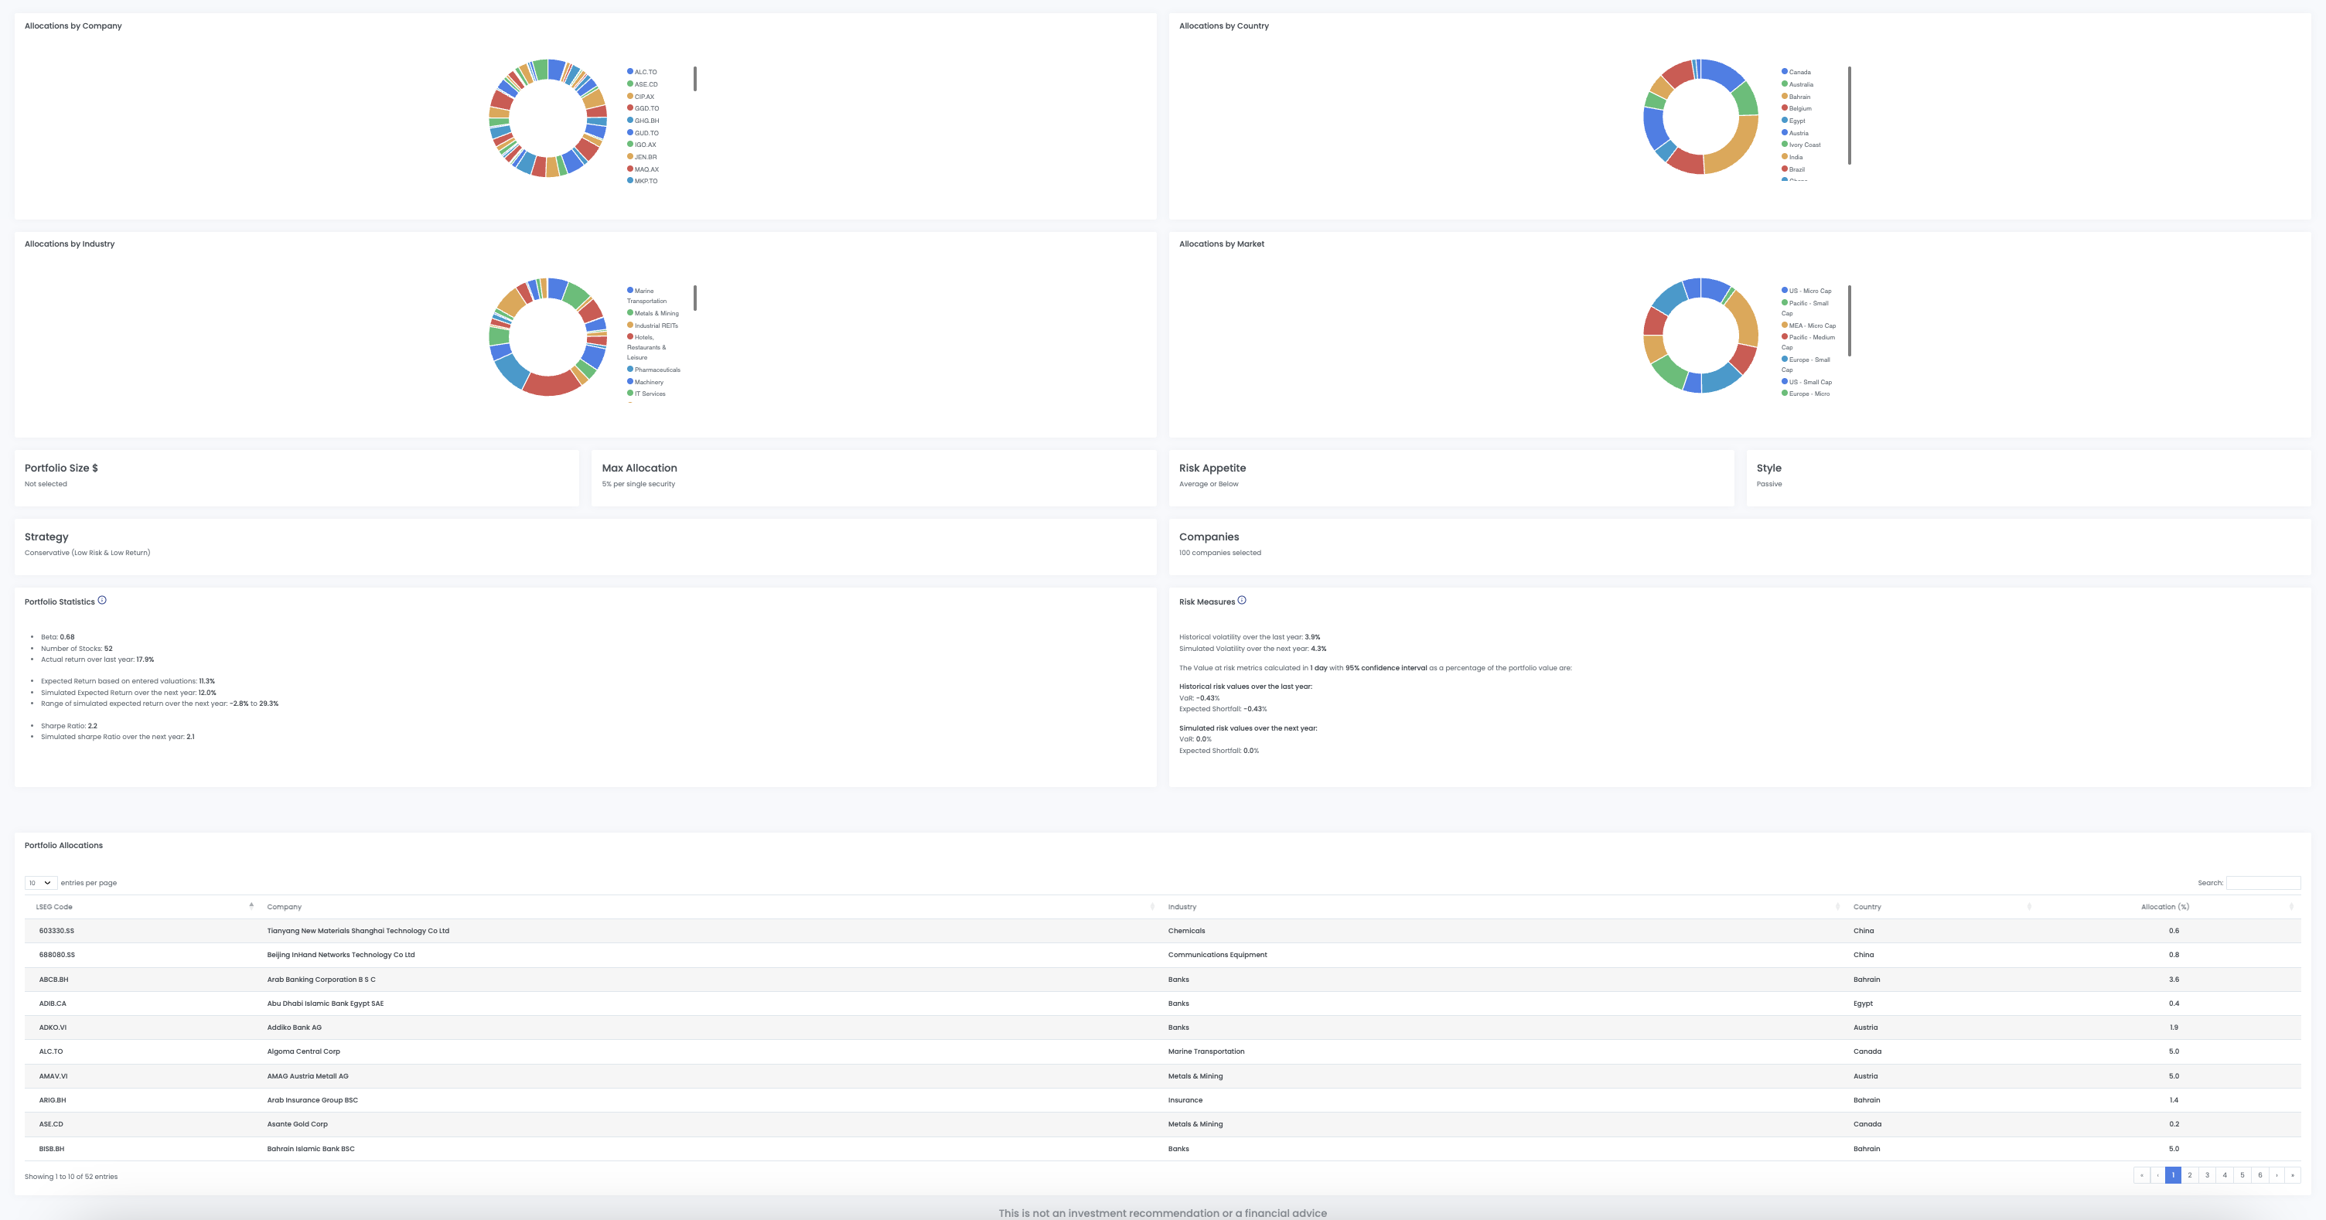2326x1220 pixels.
Task: Open page 2 of Portfolio Allocations
Action: [x=2190, y=1175]
